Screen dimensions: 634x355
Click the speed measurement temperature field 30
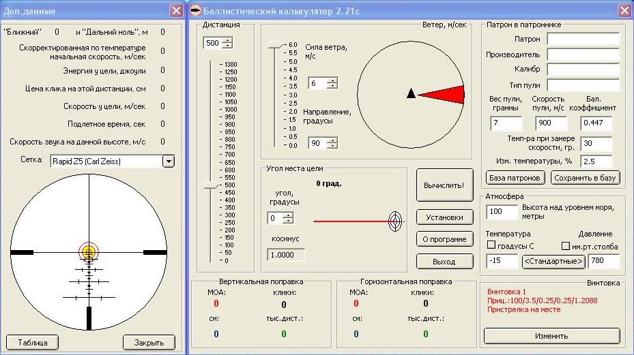[x=596, y=143]
